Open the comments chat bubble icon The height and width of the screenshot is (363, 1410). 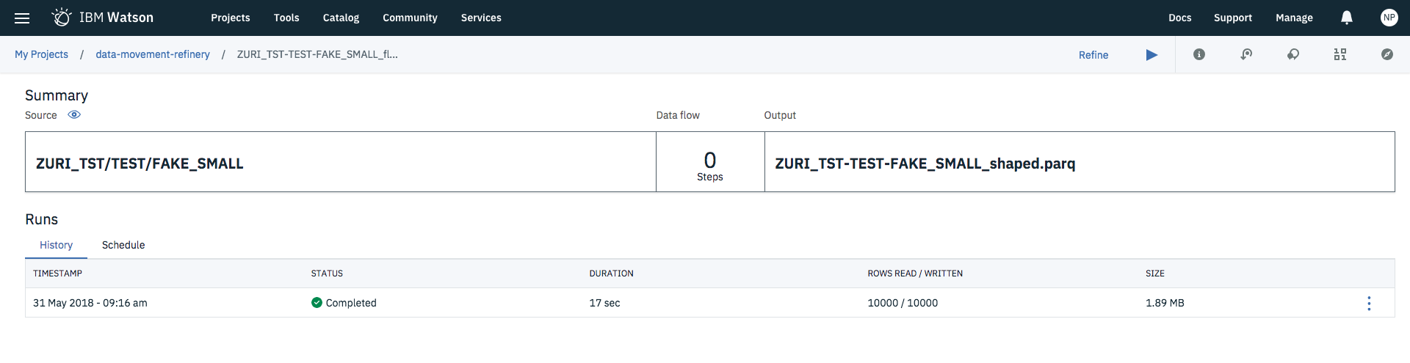[1293, 55]
